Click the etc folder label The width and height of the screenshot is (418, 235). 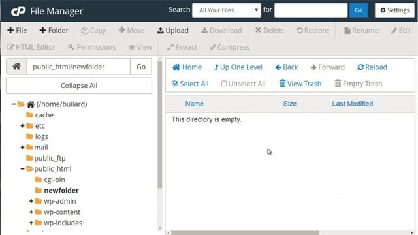(40, 126)
